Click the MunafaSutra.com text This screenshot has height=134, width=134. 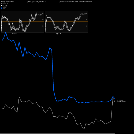tap(85, 2)
